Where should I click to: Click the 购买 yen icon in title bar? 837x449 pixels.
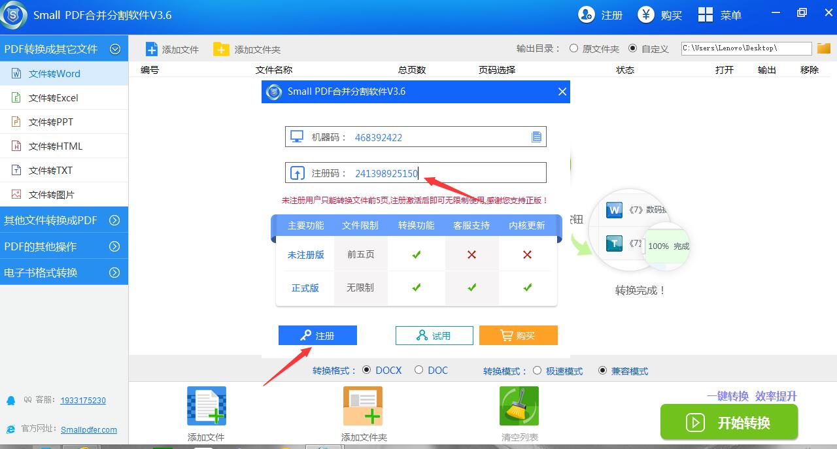point(646,14)
